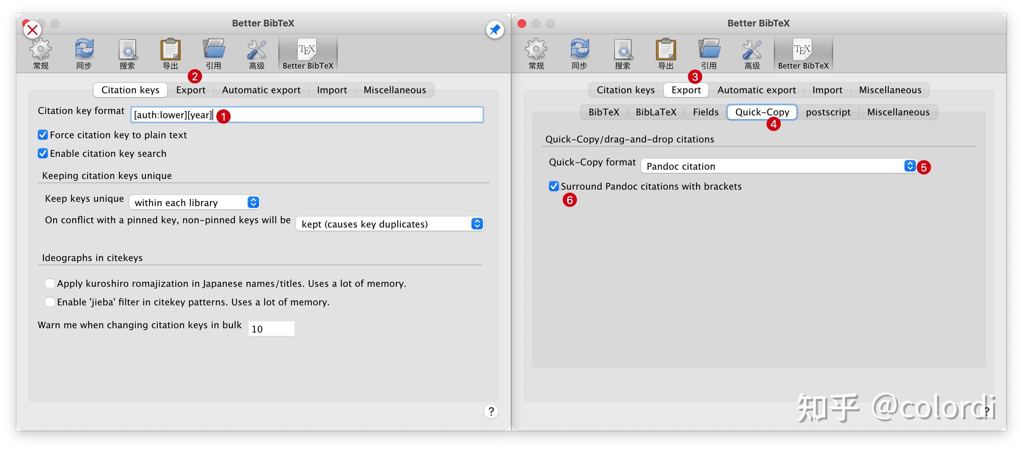Toggle Surround Pandoc citations with brackets
This screenshot has height=450, width=1023.
coord(554,186)
